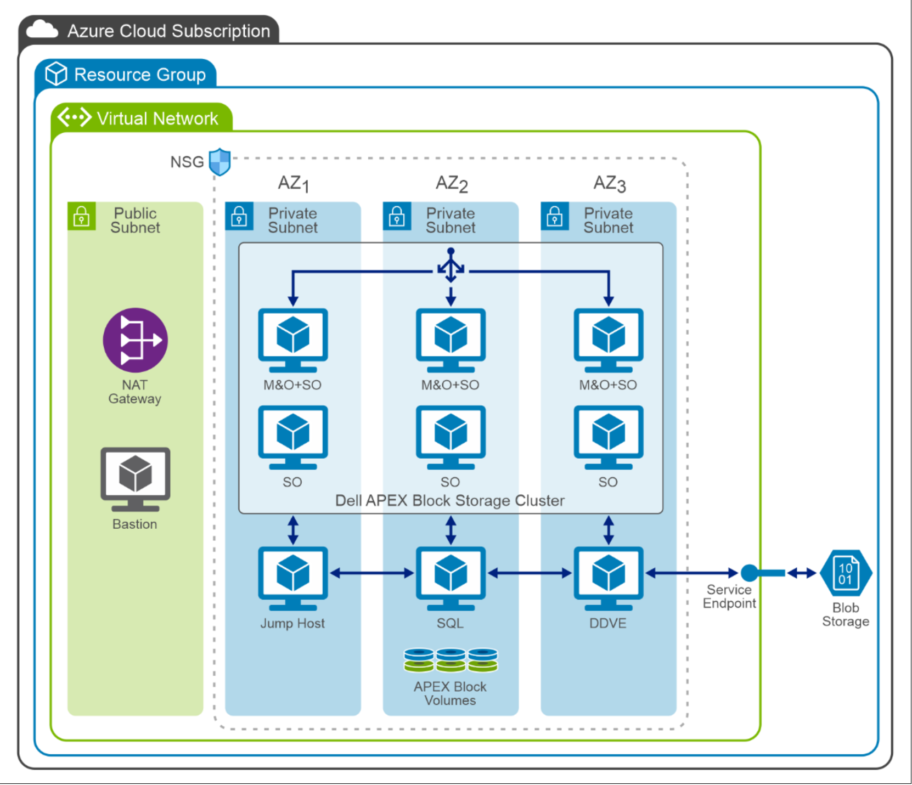
Task: Click the arrow between Service Endpoint and Blob Storage
Action: pos(802,573)
